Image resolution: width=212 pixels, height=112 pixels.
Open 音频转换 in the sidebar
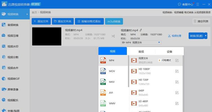[x=15, y=25]
